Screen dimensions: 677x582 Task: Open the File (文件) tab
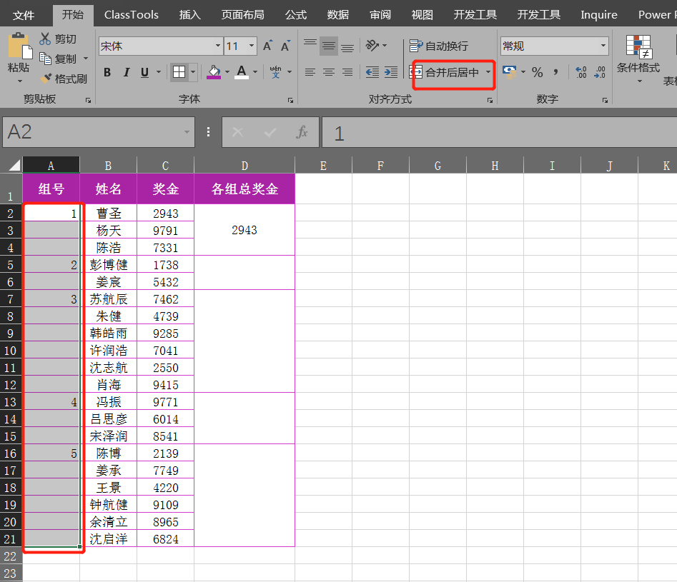click(24, 16)
